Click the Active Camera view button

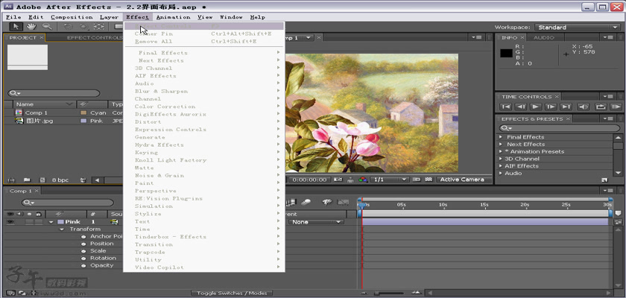(462, 180)
